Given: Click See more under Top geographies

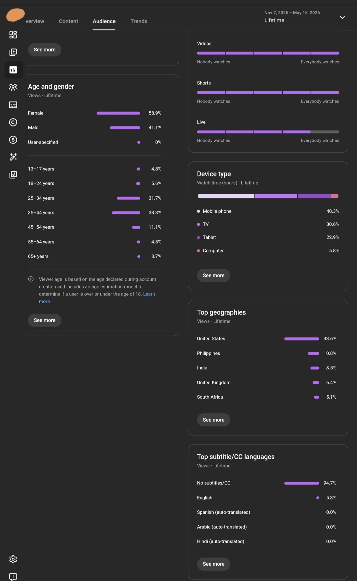Looking at the screenshot, I should 214,420.
